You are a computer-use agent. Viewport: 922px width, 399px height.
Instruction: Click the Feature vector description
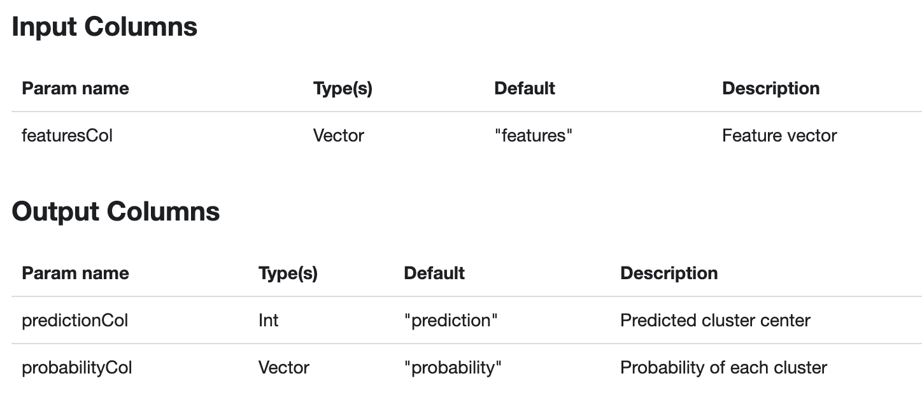779,135
